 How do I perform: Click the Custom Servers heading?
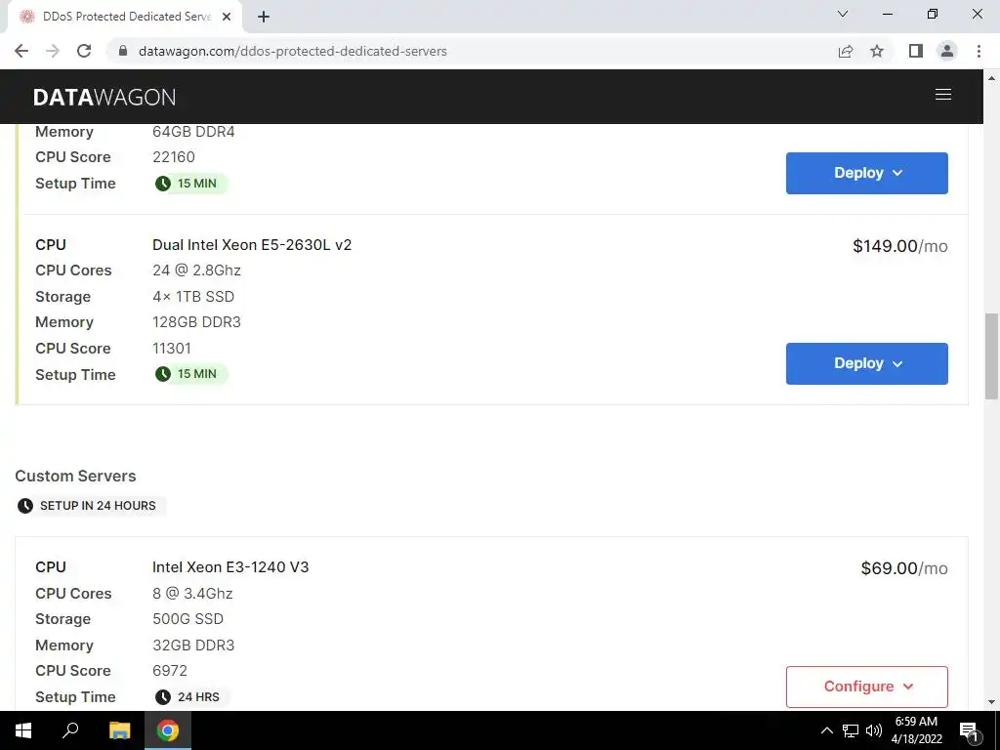coord(75,476)
